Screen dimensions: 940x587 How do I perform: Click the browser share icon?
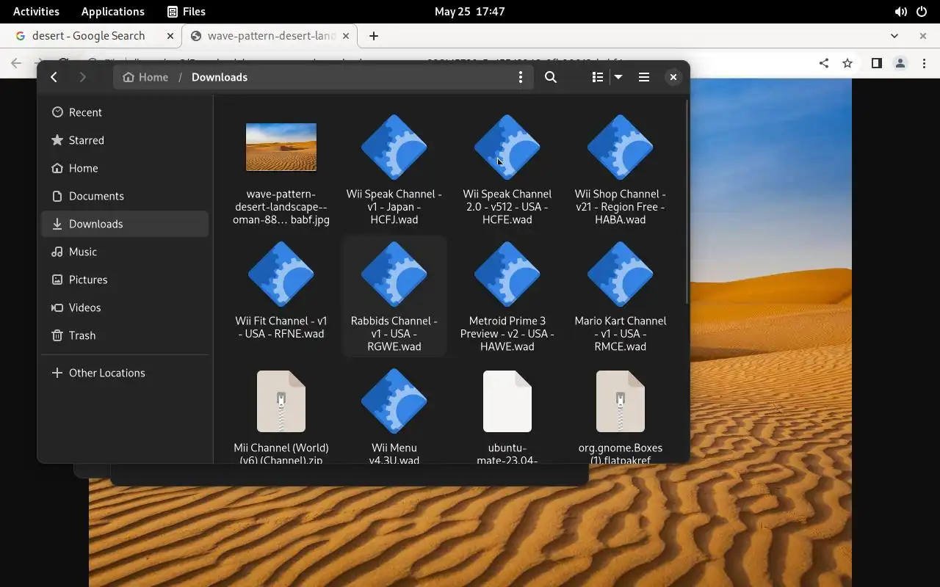click(824, 63)
